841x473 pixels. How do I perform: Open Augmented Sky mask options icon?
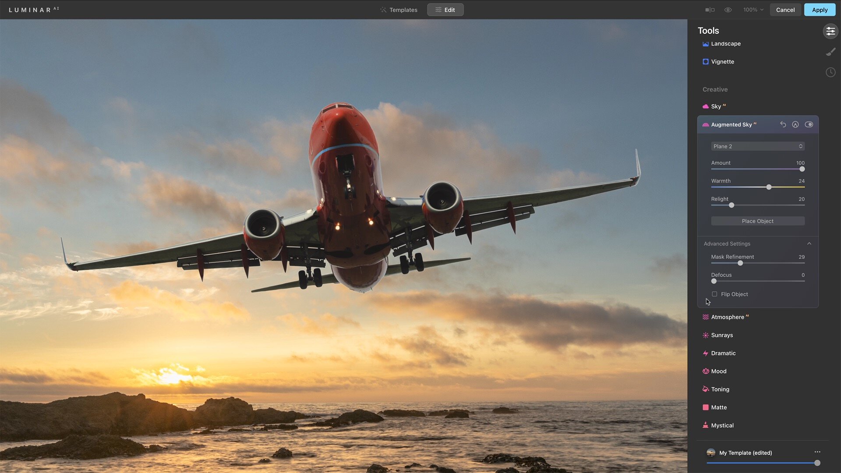[795, 124]
